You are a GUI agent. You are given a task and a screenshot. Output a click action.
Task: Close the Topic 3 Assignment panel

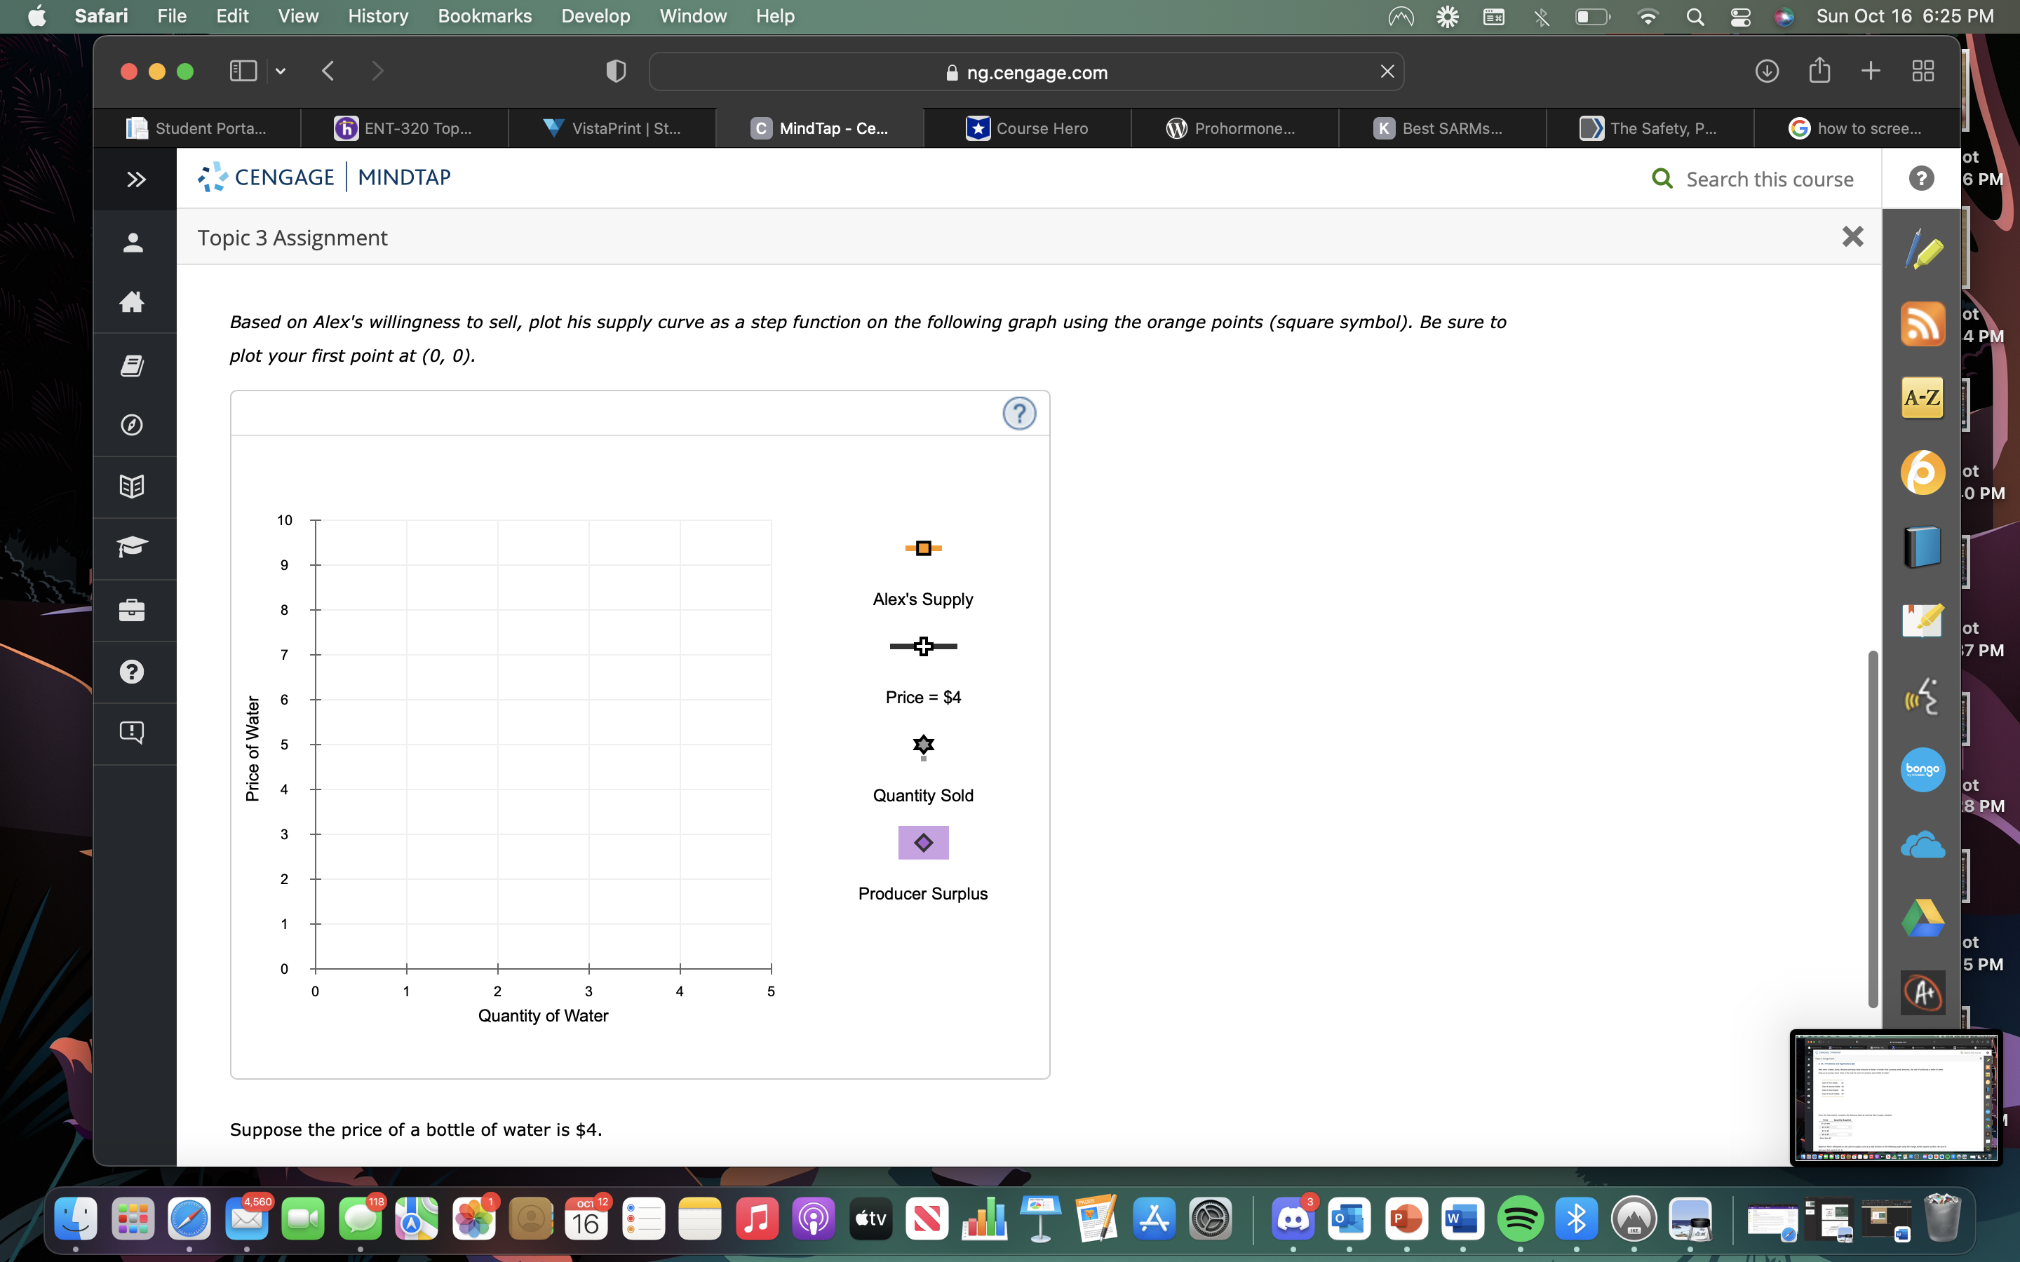tap(1852, 237)
